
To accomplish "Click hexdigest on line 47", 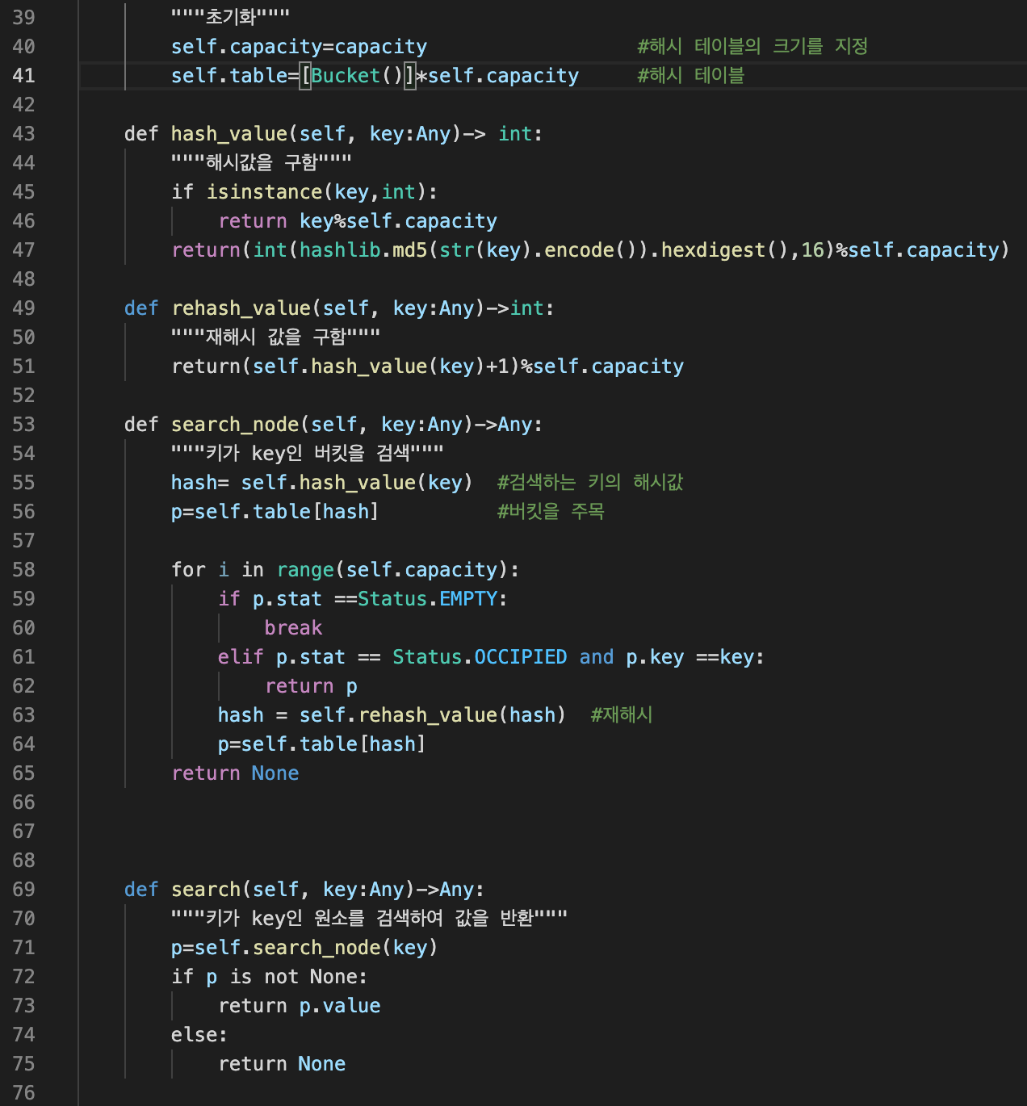I will coord(713,250).
